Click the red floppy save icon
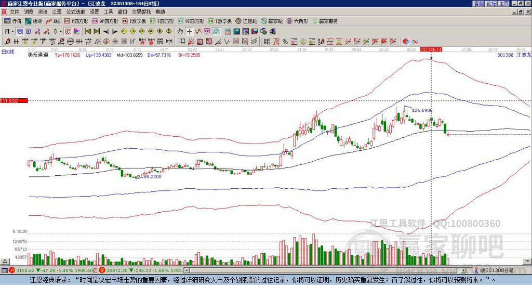532x285 pixels. click(255, 32)
